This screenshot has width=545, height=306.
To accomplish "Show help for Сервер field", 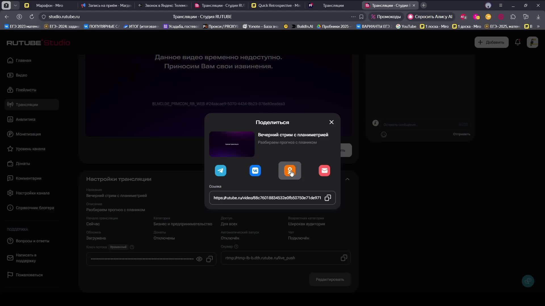I will pos(236,246).
